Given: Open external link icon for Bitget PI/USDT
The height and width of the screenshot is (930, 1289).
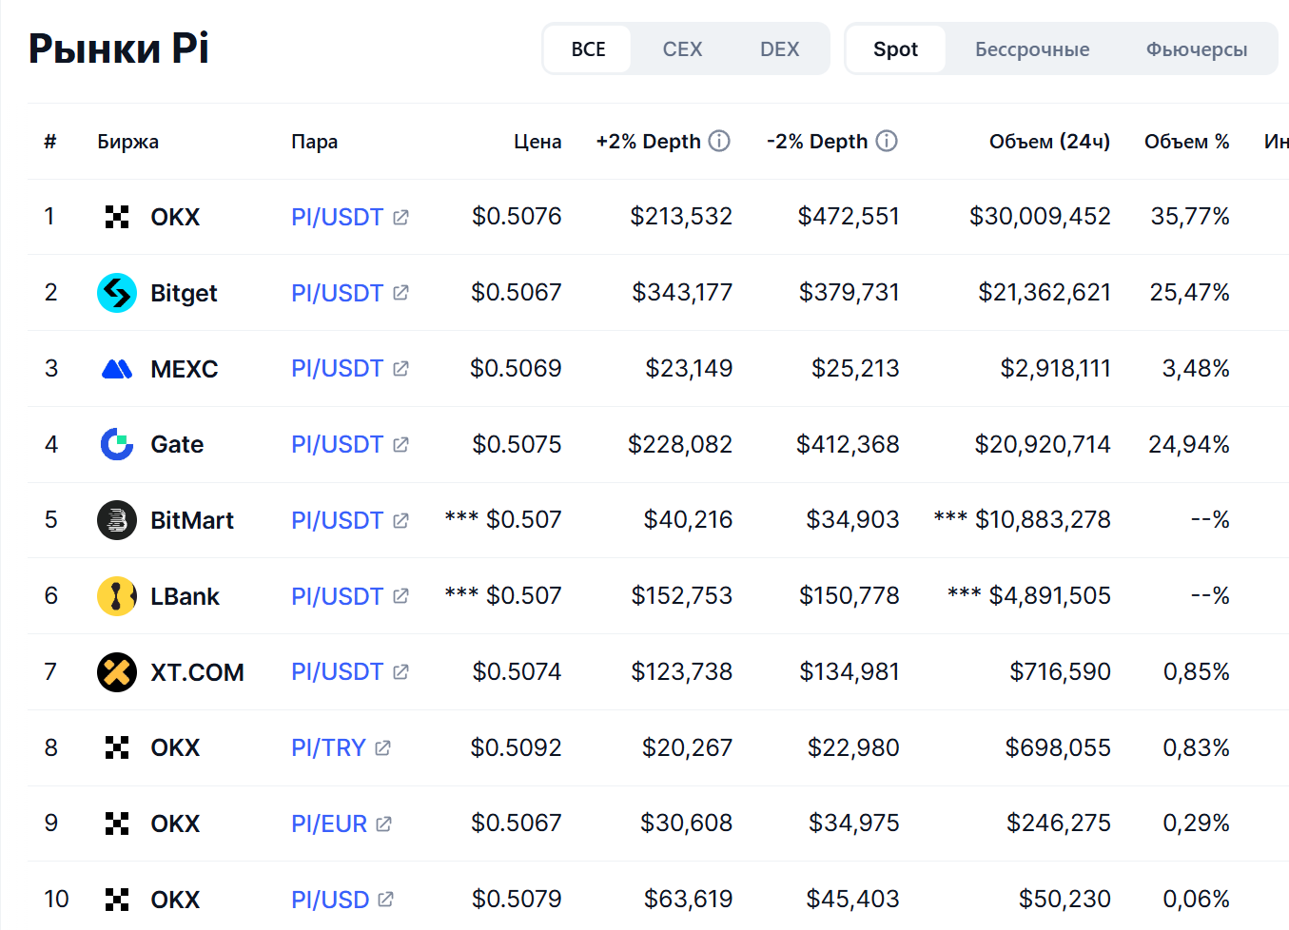Looking at the screenshot, I should click(400, 293).
